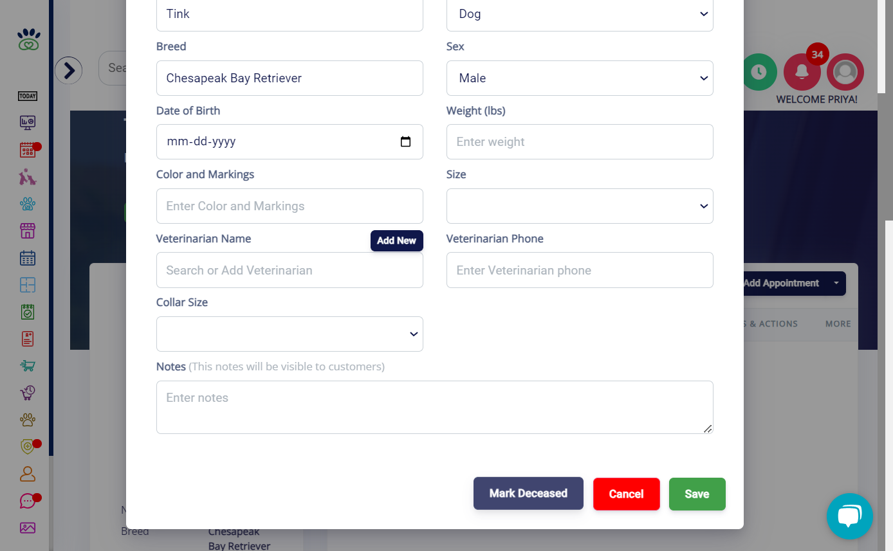Open the green checklist calendar icon
Viewport: 893px width, 551px height.
[x=28, y=312]
